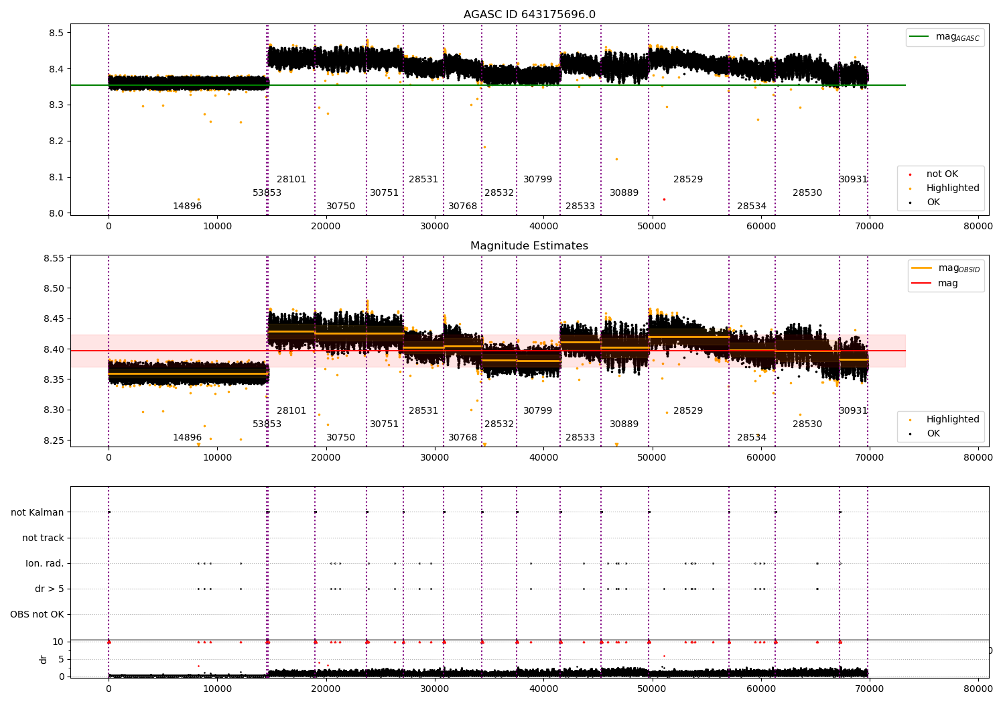Click the rotated 'dr' y-axis label
Screen dimensions: 1005x704
(x=44, y=659)
